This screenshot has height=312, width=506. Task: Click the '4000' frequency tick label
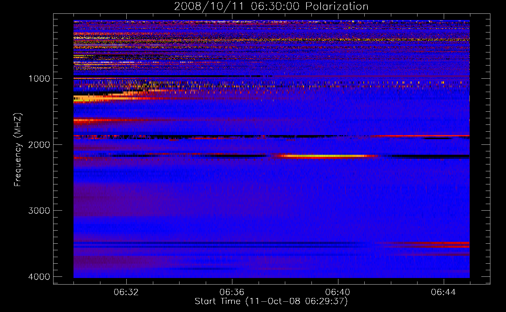click(x=39, y=277)
